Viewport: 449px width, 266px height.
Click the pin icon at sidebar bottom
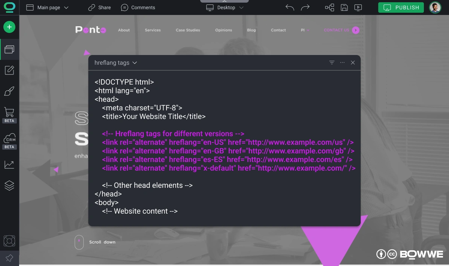(x=9, y=258)
